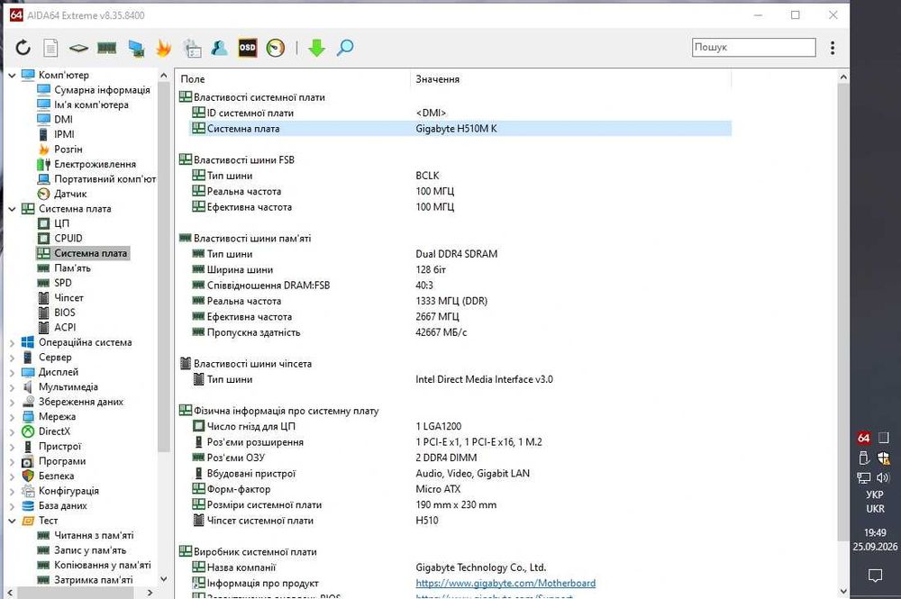Run Копіювання у пам'яті test

pos(103,565)
